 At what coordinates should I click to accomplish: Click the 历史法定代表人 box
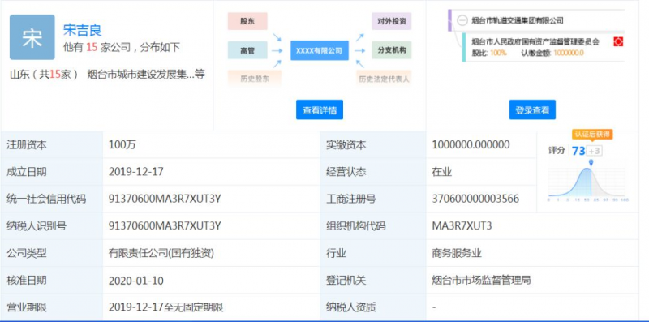coord(384,78)
